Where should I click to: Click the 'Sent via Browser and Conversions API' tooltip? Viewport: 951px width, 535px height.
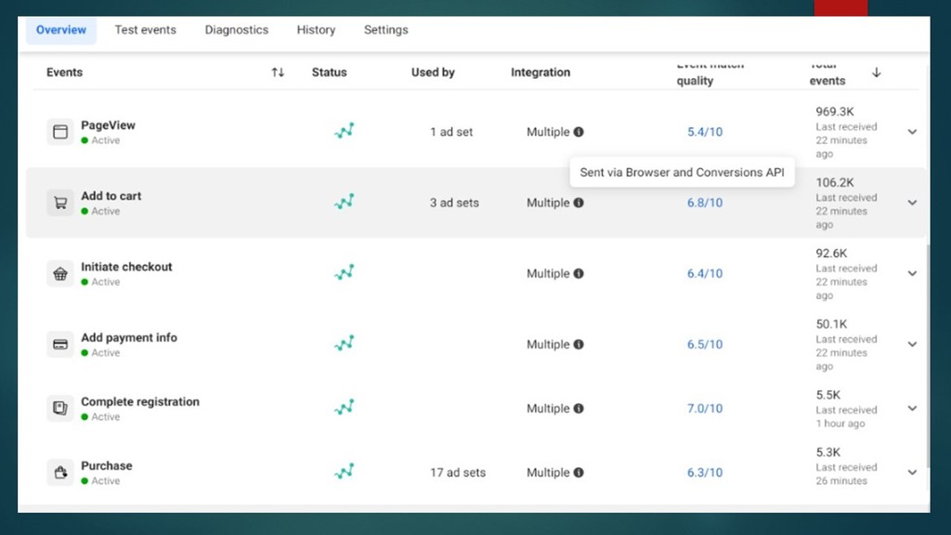click(x=683, y=172)
